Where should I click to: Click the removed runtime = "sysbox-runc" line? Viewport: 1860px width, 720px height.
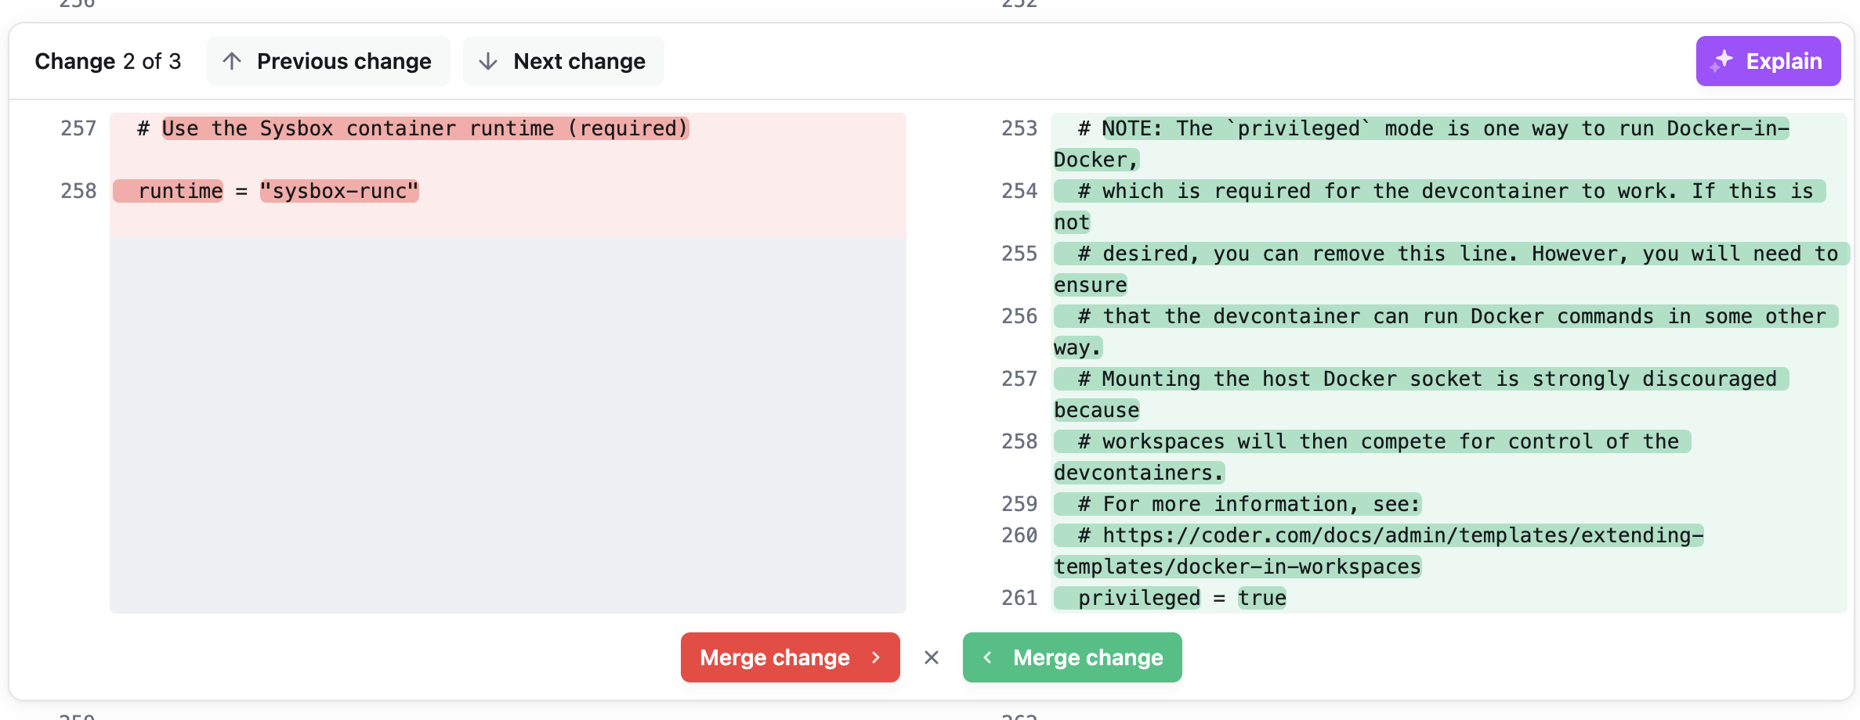click(x=278, y=191)
